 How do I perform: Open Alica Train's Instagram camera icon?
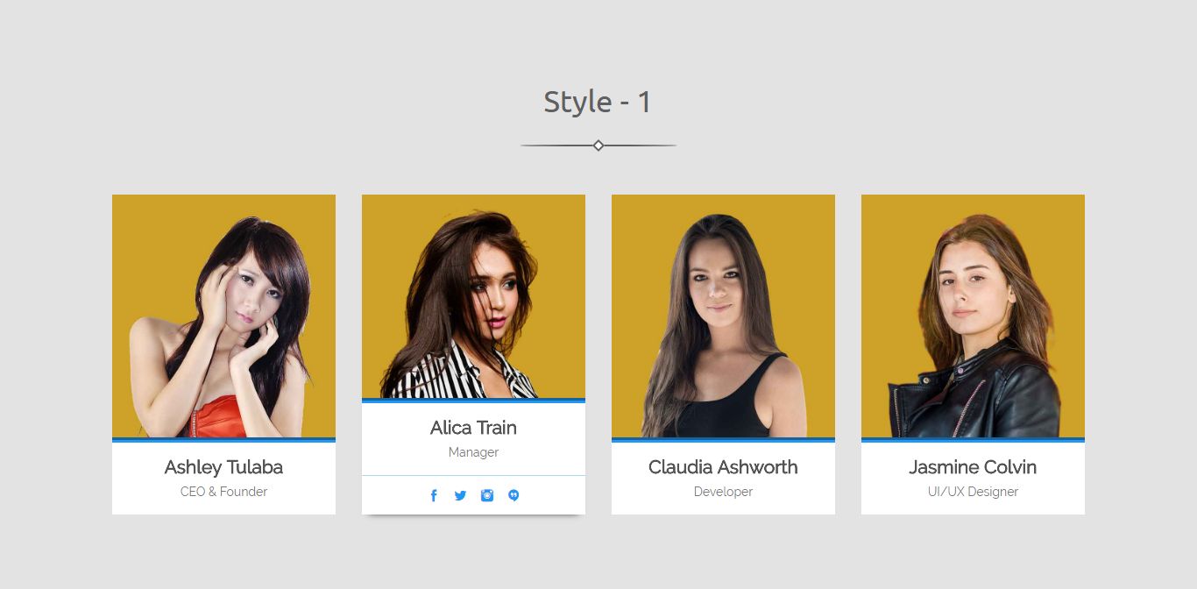point(487,495)
